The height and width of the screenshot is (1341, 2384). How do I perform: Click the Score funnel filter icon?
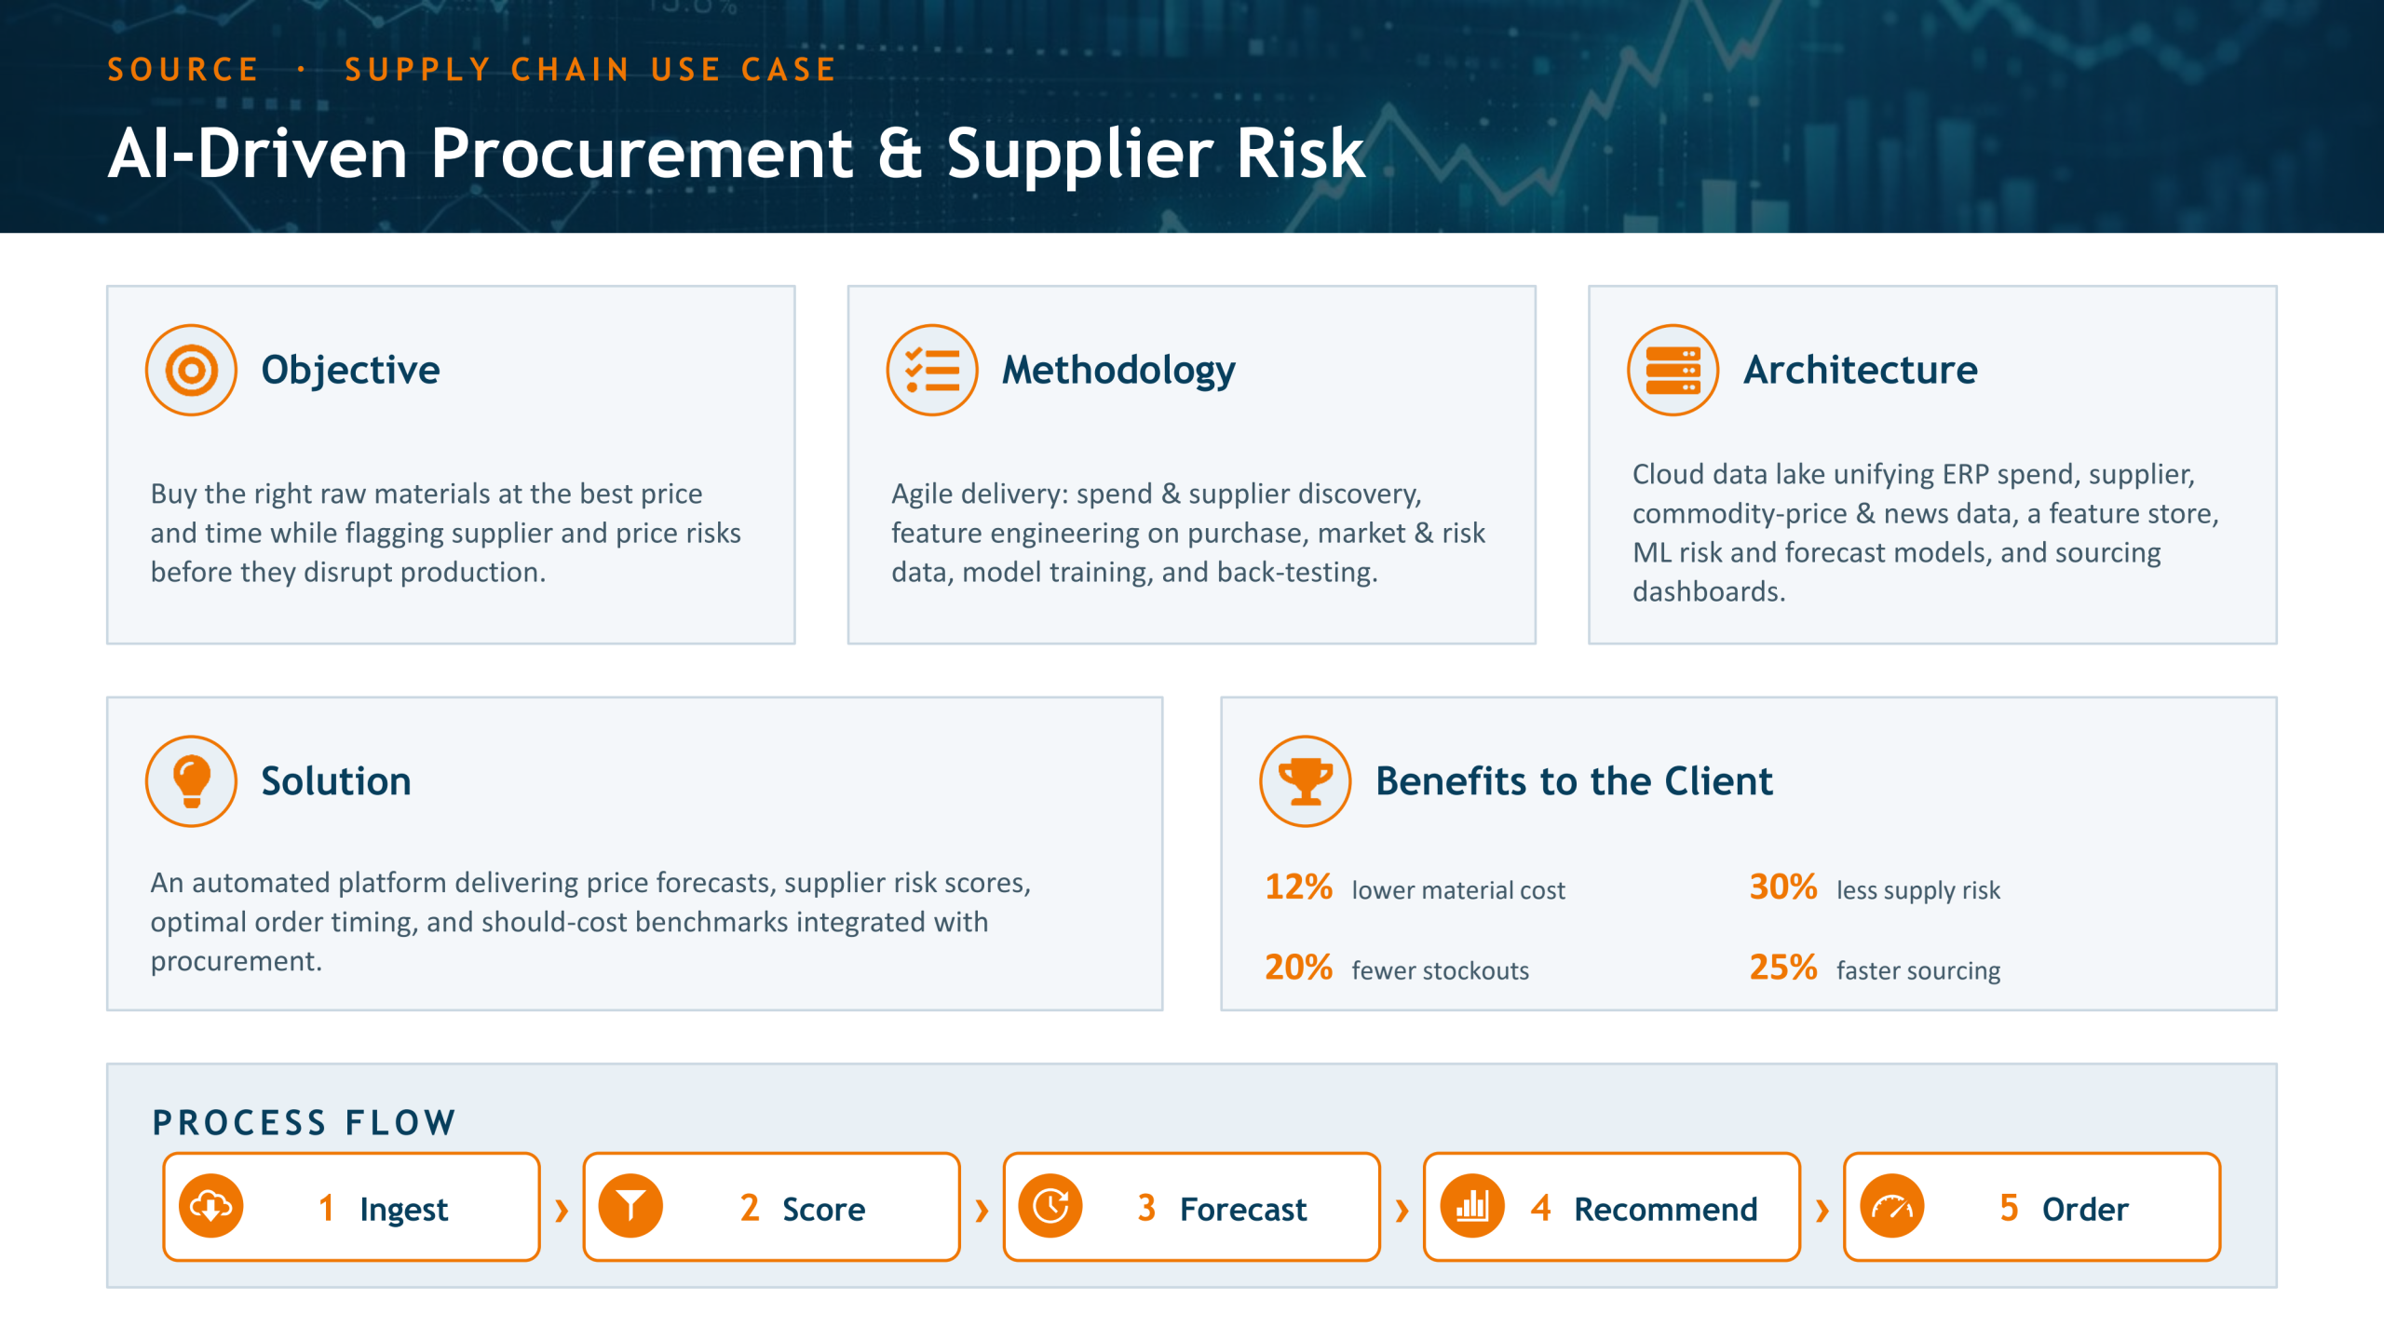(630, 1206)
